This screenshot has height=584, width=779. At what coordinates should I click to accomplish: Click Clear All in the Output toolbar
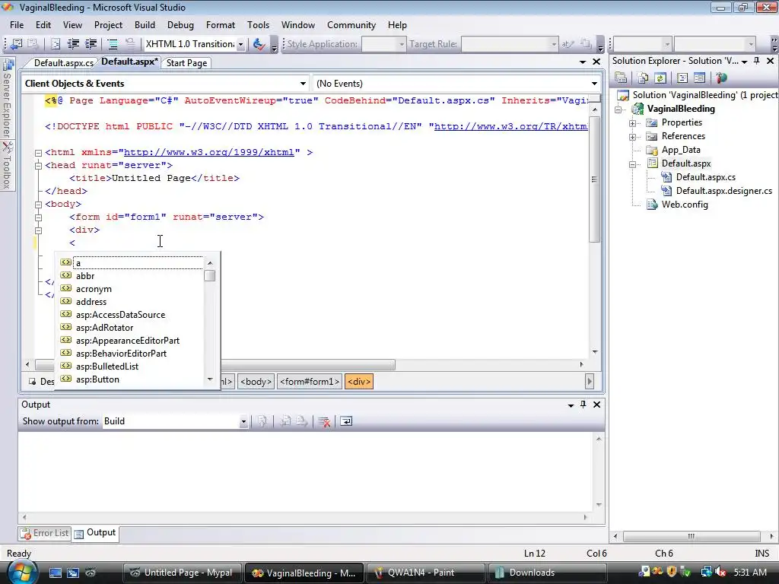pyautogui.click(x=324, y=421)
